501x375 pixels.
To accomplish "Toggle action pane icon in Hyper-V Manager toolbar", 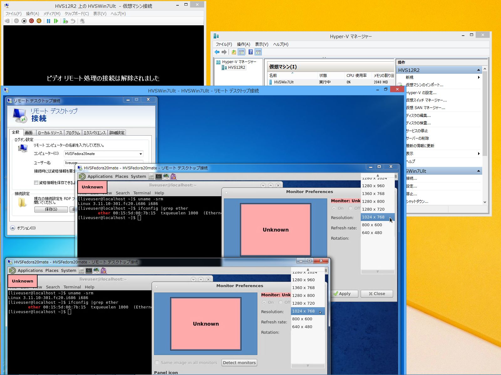I will (258, 52).
